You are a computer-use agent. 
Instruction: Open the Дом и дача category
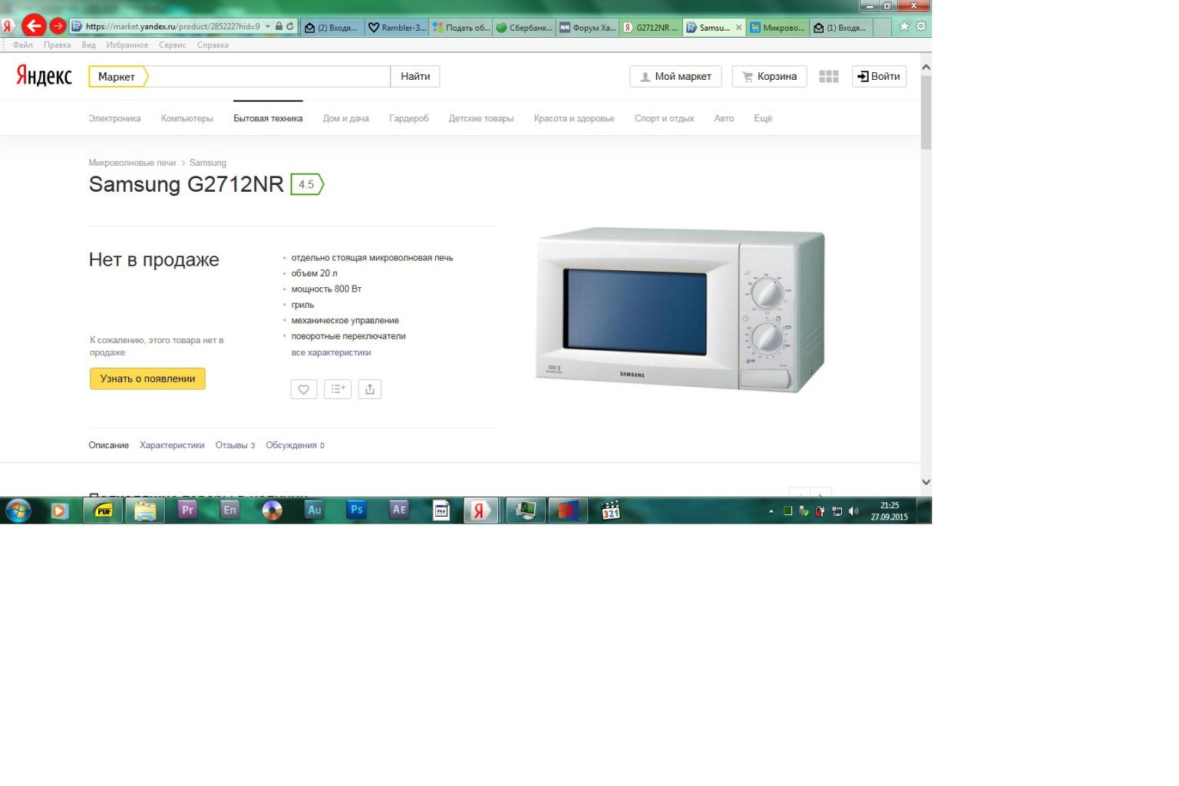(345, 119)
